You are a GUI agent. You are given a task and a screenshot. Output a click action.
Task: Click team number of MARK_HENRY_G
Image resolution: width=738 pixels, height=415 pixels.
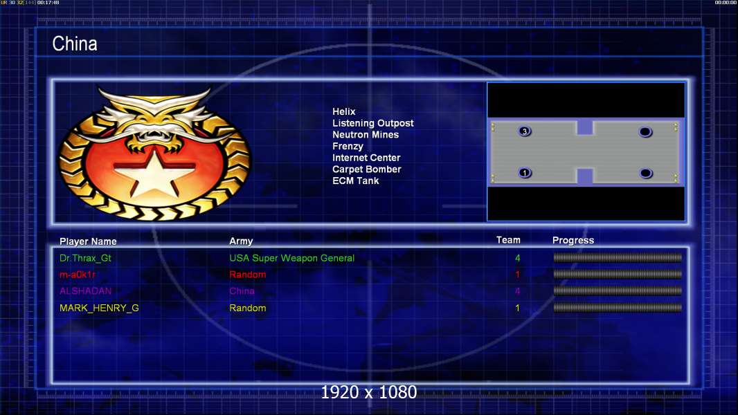pos(517,308)
